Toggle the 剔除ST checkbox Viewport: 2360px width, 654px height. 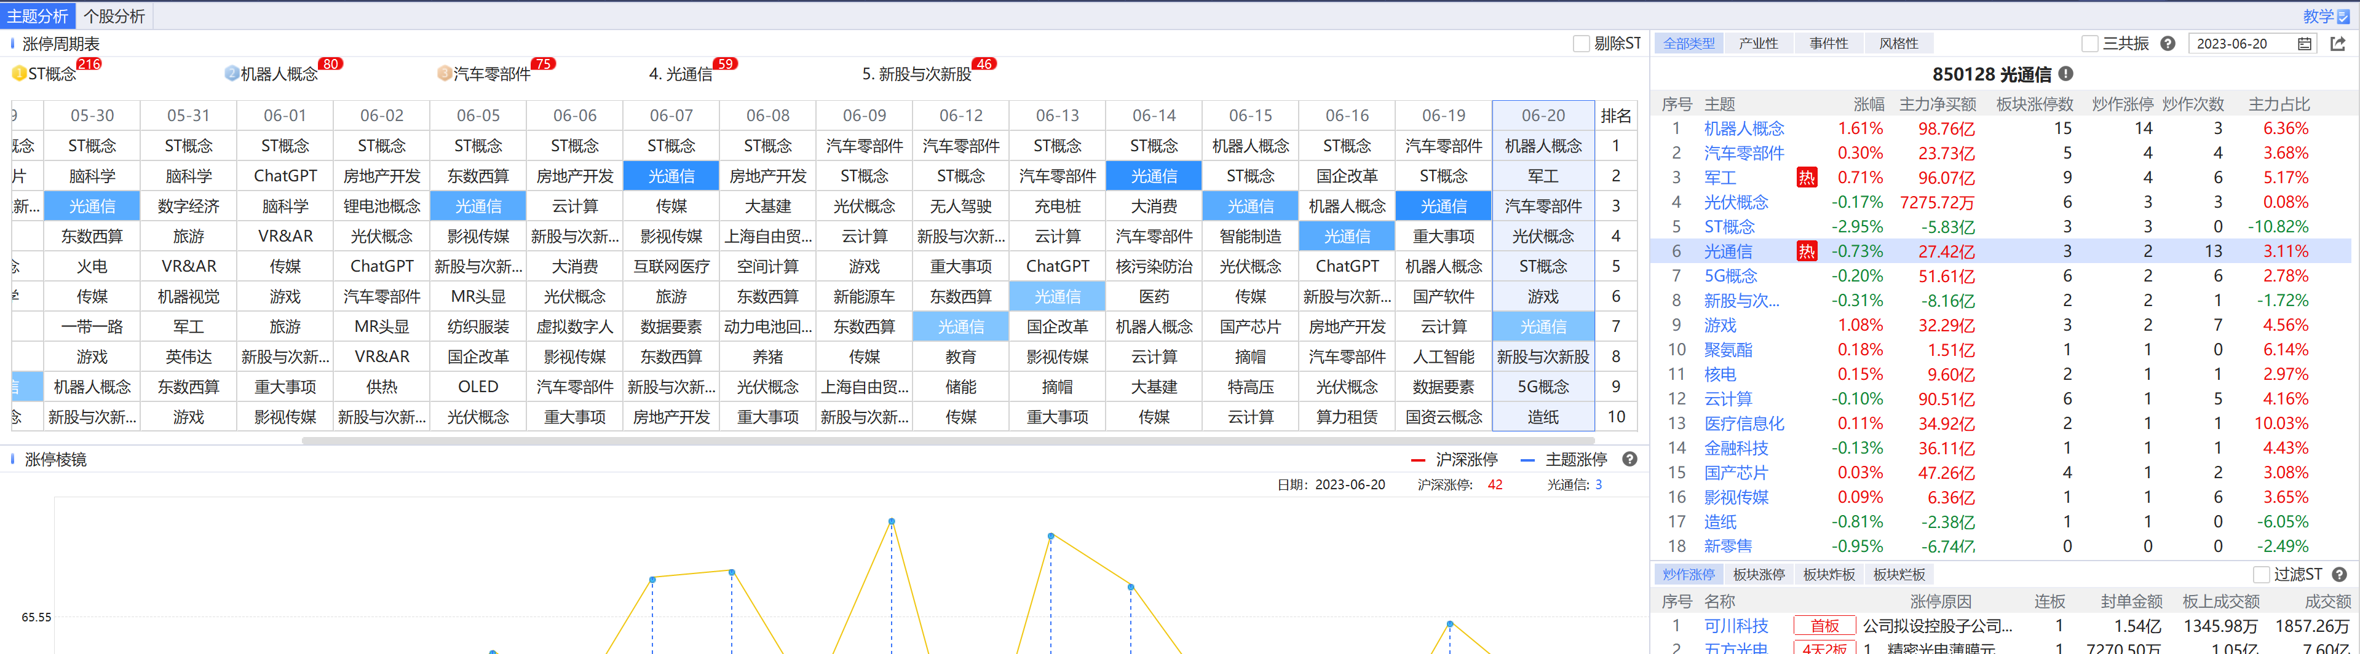[1582, 43]
